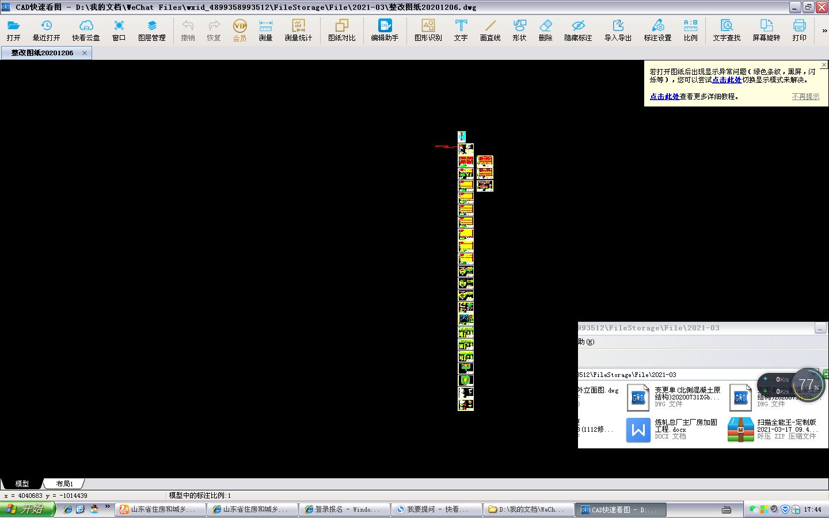
Task: Click 模型中的标注比例:1 status text
Action: [200, 496]
